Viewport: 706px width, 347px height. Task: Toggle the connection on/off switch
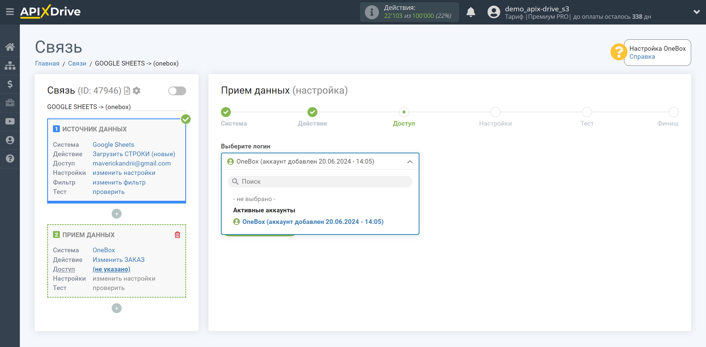click(x=177, y=91)
